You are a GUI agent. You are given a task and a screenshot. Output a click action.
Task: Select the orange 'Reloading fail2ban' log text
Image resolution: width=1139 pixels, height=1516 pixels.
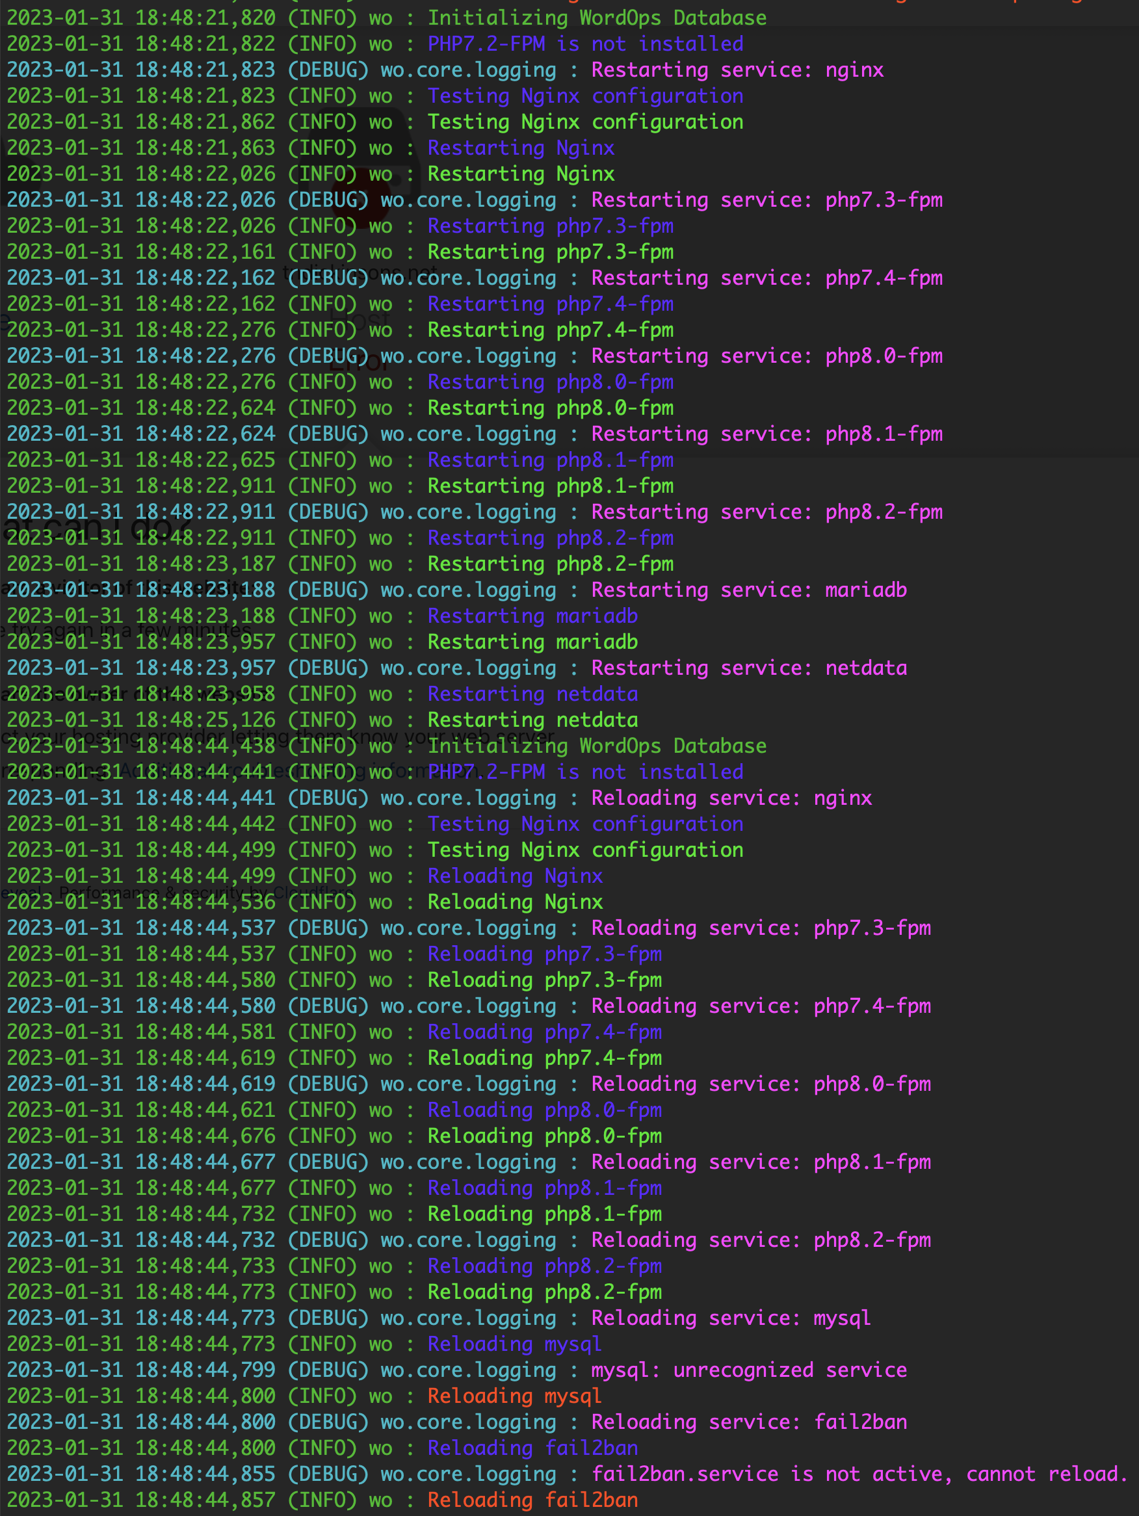pyautogui.click(x=532, y=1500)
